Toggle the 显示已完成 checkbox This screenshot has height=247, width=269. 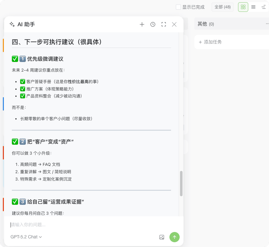(178, 7)
